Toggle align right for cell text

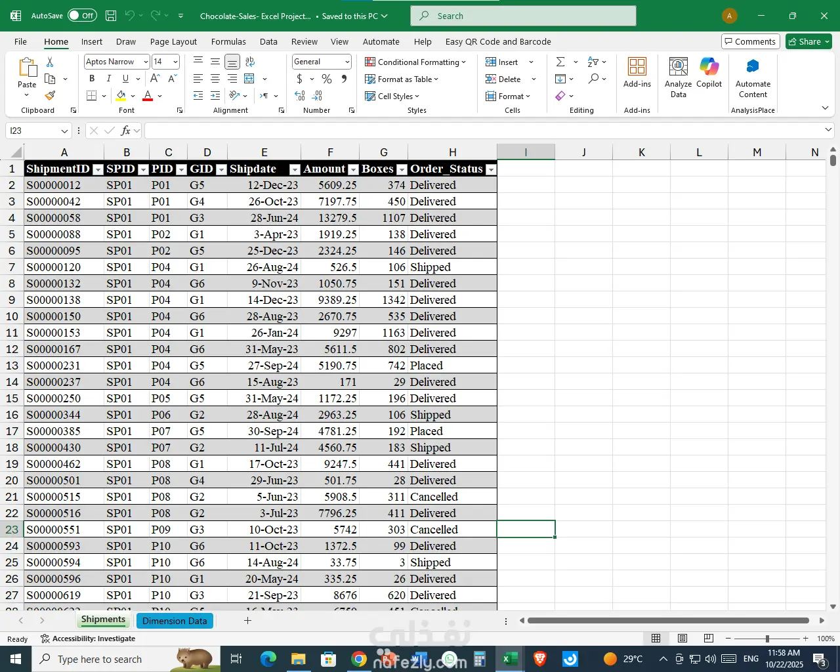pos(232,79)
